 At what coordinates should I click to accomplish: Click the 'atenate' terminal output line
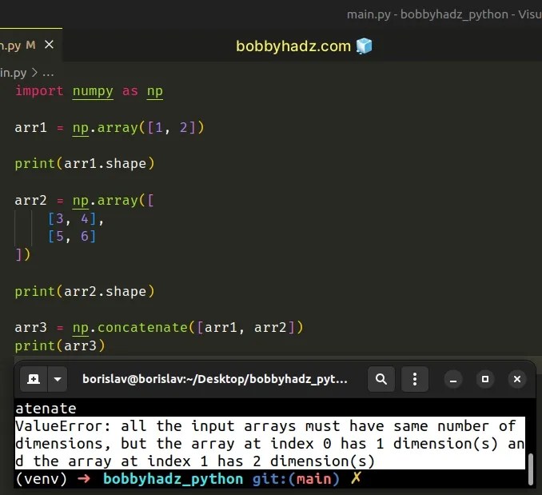click(x=46, y=409)
